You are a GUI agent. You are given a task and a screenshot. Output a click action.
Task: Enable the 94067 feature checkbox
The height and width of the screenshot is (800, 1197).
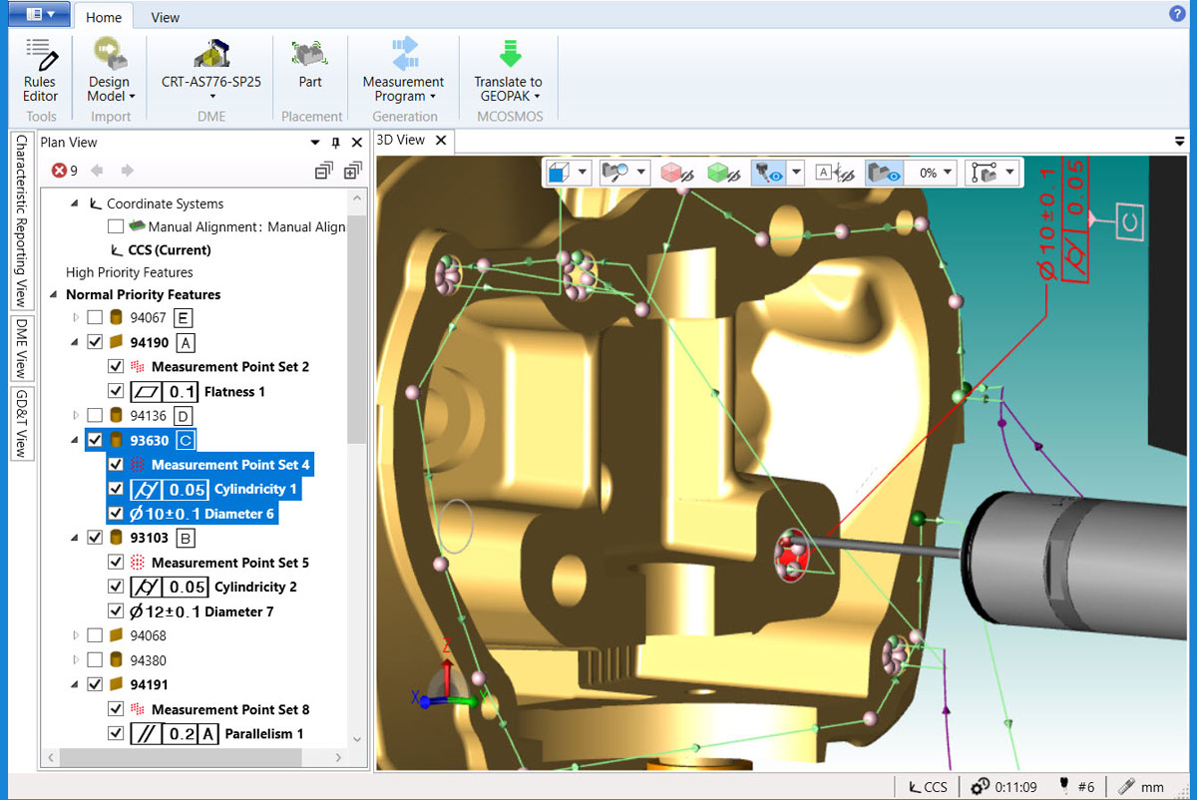pyautogui.click(x=95, y=318)
